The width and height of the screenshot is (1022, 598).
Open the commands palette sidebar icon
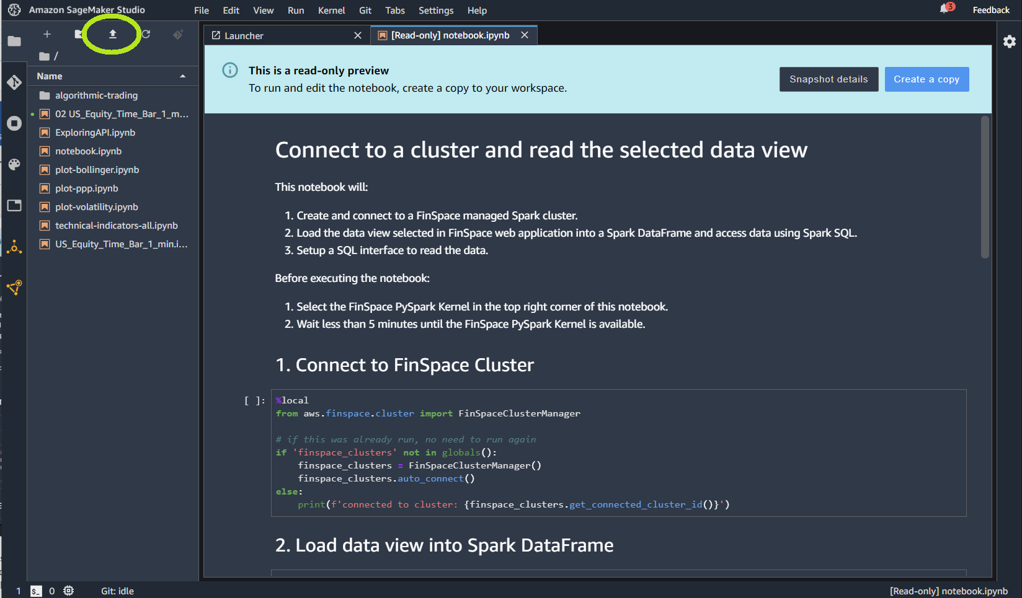14,164
